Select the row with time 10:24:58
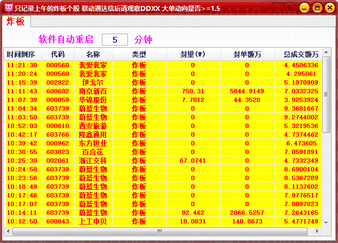The width and height of the screenshot is (338, 243). [163, 169]
